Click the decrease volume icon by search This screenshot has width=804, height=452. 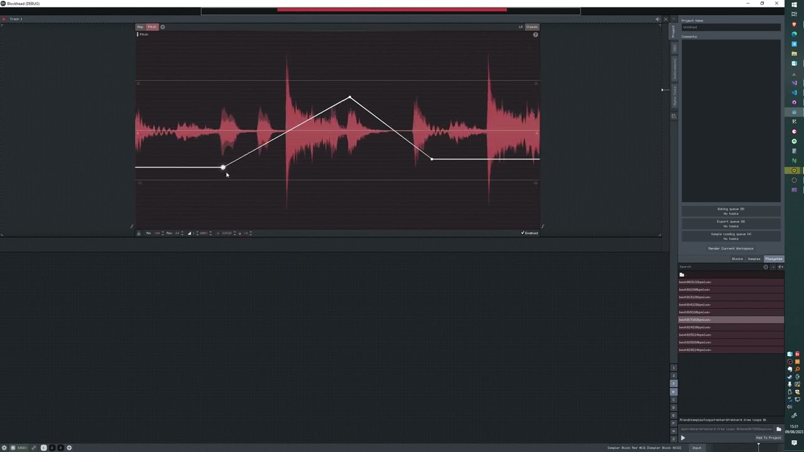[773, 267]
